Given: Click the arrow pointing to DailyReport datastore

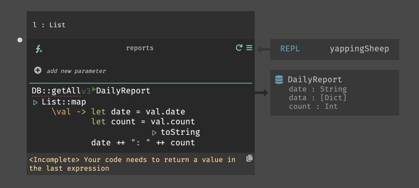Looking at the screenshot, I should (261, 92).
